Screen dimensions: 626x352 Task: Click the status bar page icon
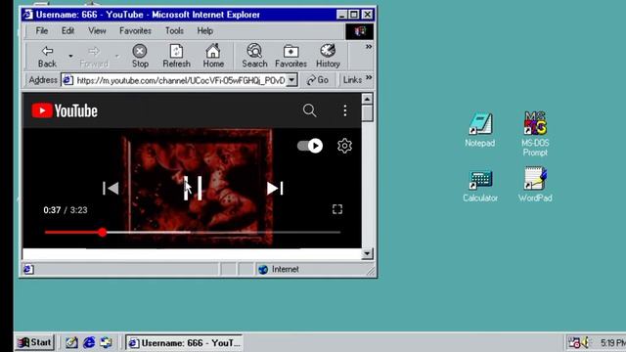click(x=28, y=270)
